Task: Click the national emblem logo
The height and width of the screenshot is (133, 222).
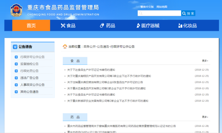Action: pyautogui.click(x=16, y=10)
